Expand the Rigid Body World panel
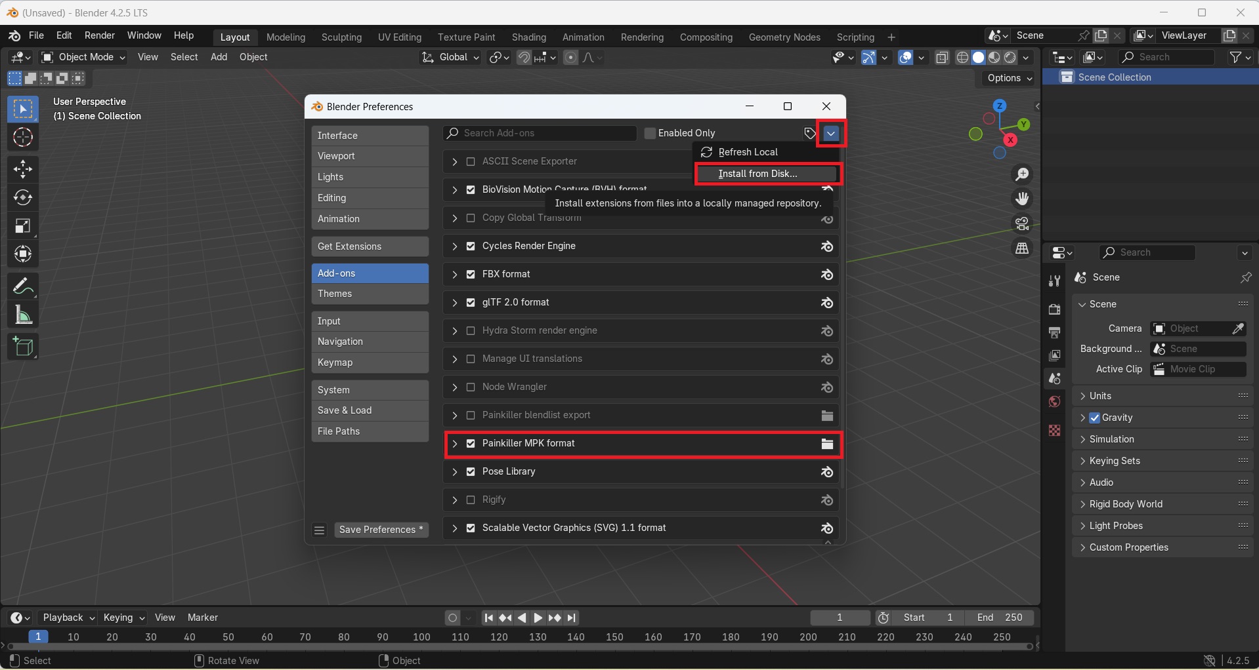 coord(1163,504)
